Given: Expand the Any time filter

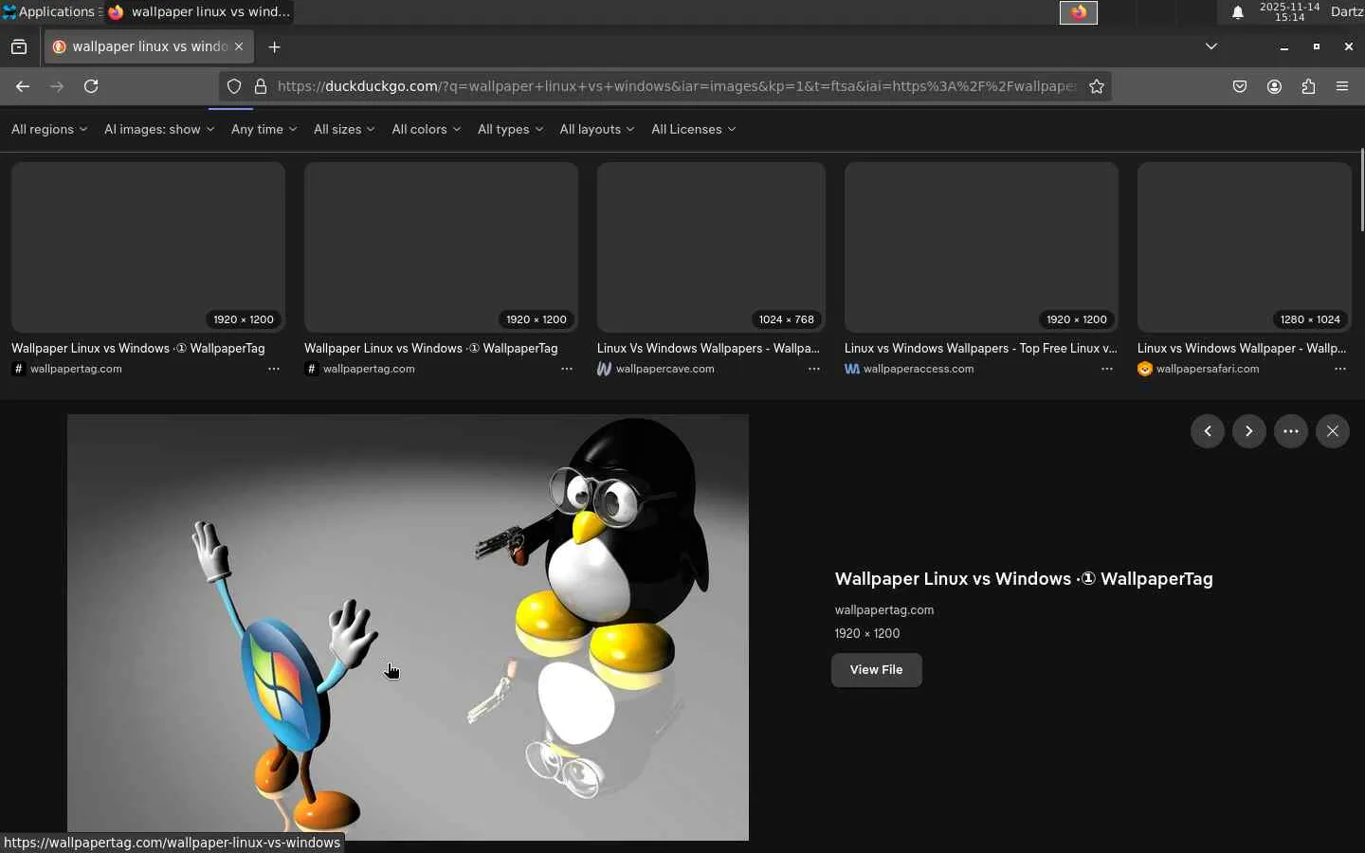Looking at the screenshot, I should point(264,129).
